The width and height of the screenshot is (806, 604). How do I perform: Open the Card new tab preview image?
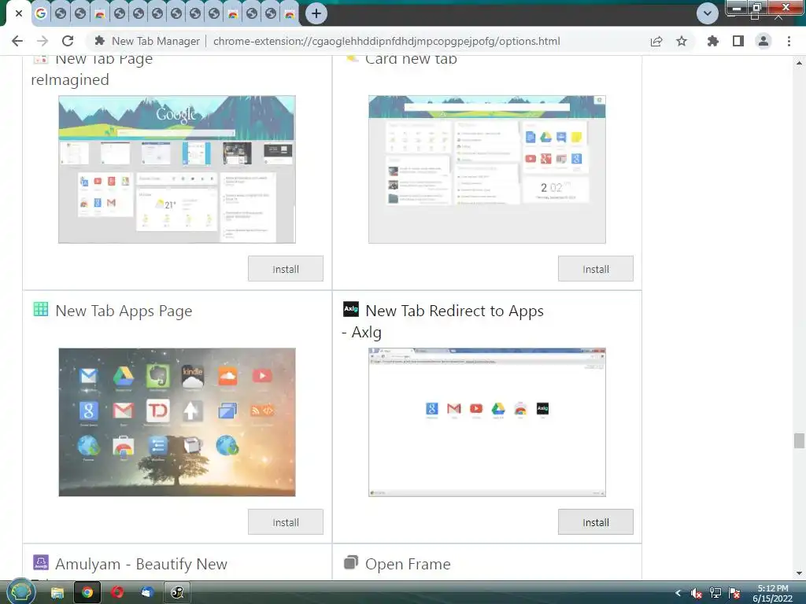tap(486, 170)
